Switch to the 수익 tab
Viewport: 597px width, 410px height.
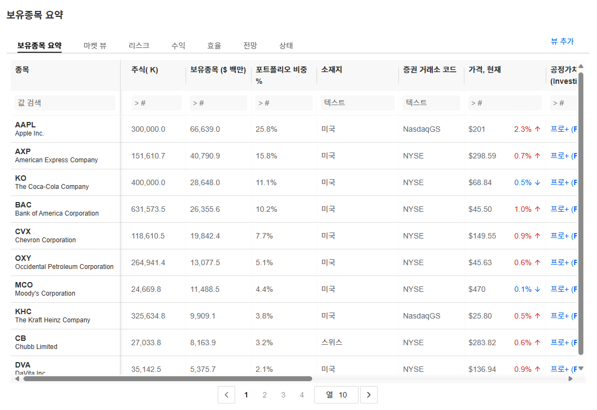[x=178, y=46]
